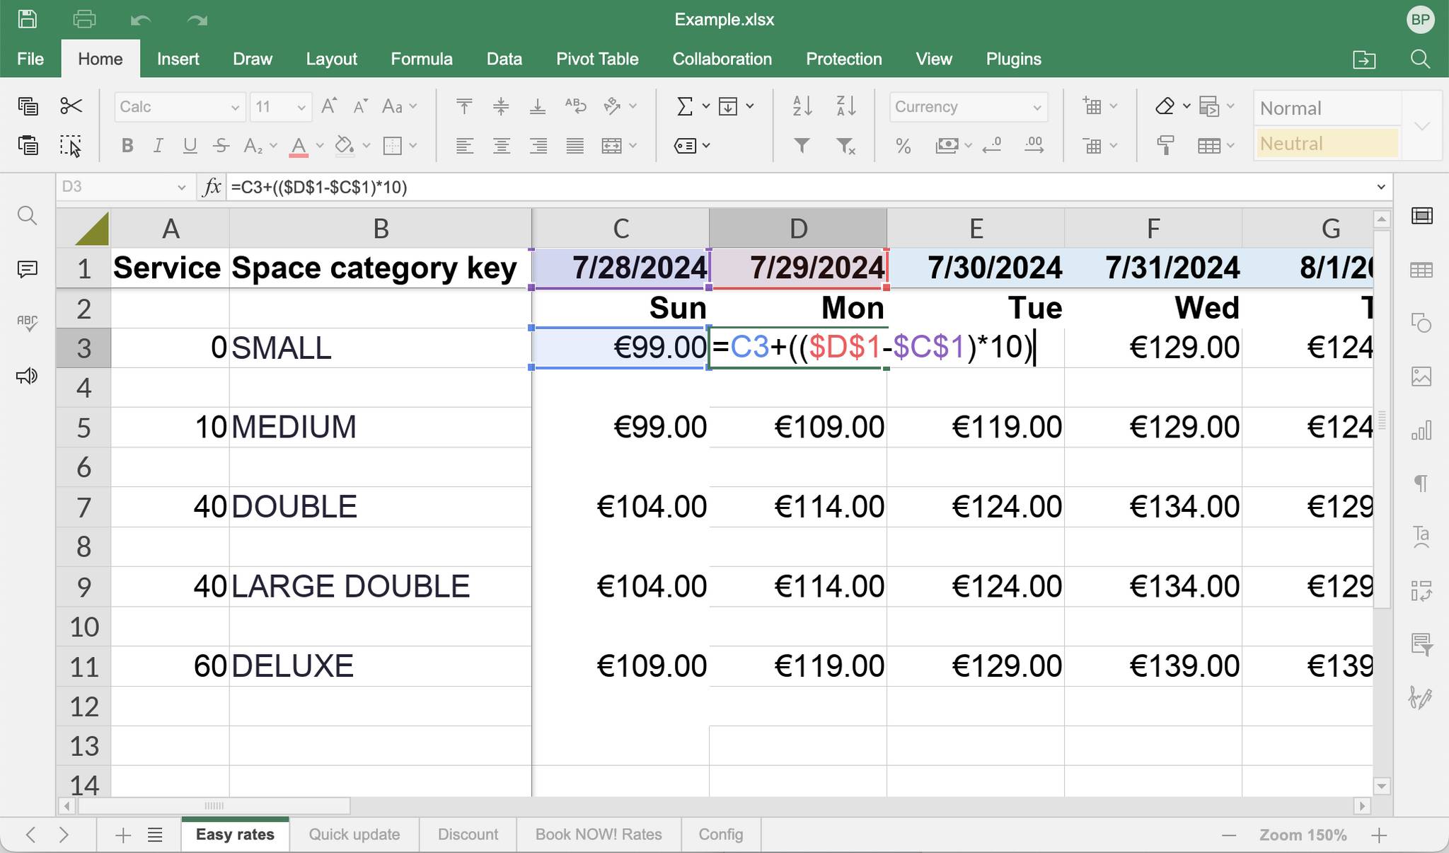
Task: Toggle Underline text formatting
Action: (x=190, y=146)
